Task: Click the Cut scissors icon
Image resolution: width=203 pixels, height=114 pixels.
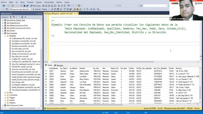Action: (59, 6)
